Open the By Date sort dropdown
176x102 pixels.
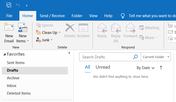(146, 68)
